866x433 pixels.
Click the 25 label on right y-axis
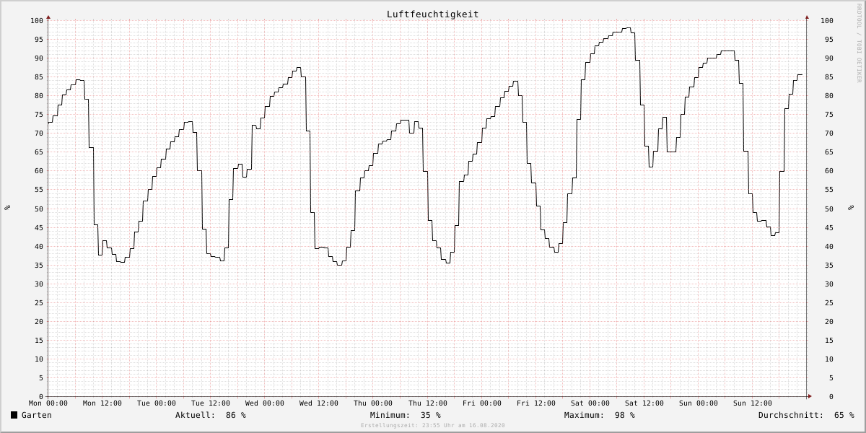click(829, 303)
